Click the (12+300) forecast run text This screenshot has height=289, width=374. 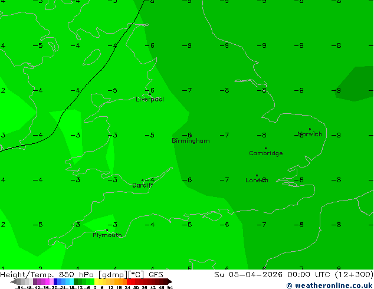click(x=354, y=275)
